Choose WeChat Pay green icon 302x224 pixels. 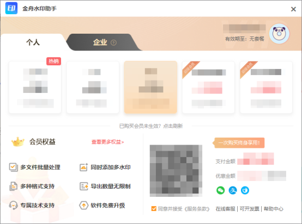(x=221, y=190)
